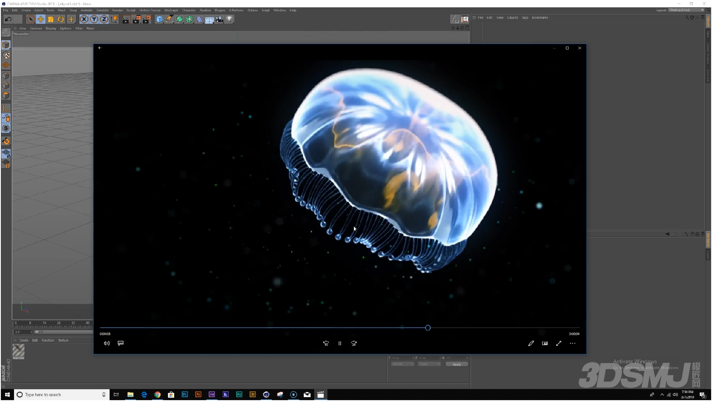Open After Effects from the taskbar
Viewport: 712px width, 401px height.
coord(212,395)
